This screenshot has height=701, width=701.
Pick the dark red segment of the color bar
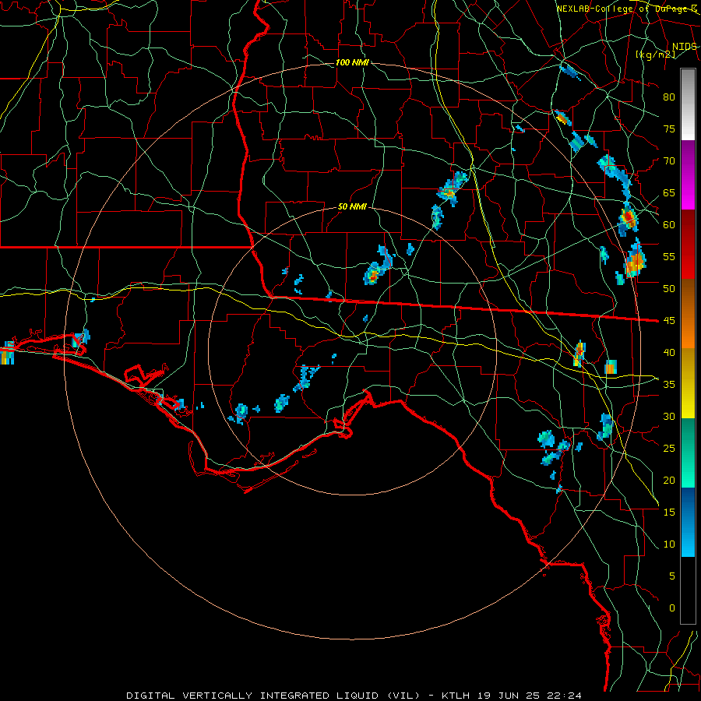688,244
